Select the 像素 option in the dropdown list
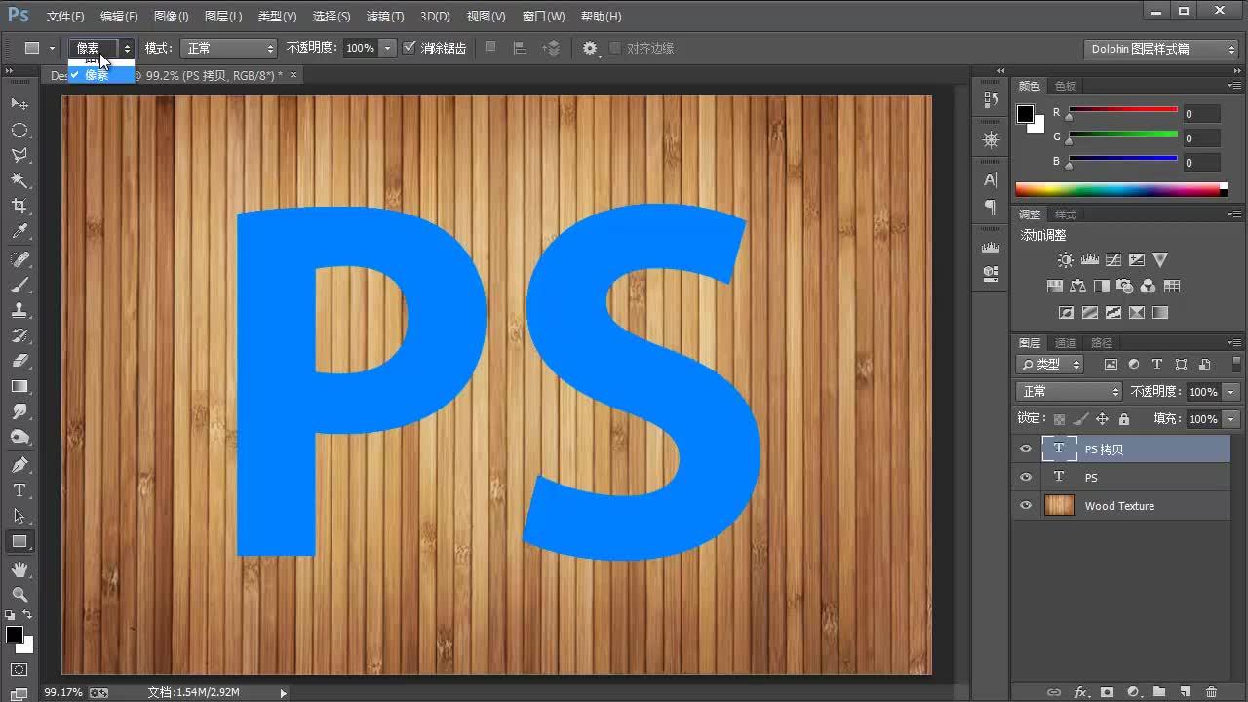Image resolution: width=1248 pixels, height=702 pixels. click(101, 75)
